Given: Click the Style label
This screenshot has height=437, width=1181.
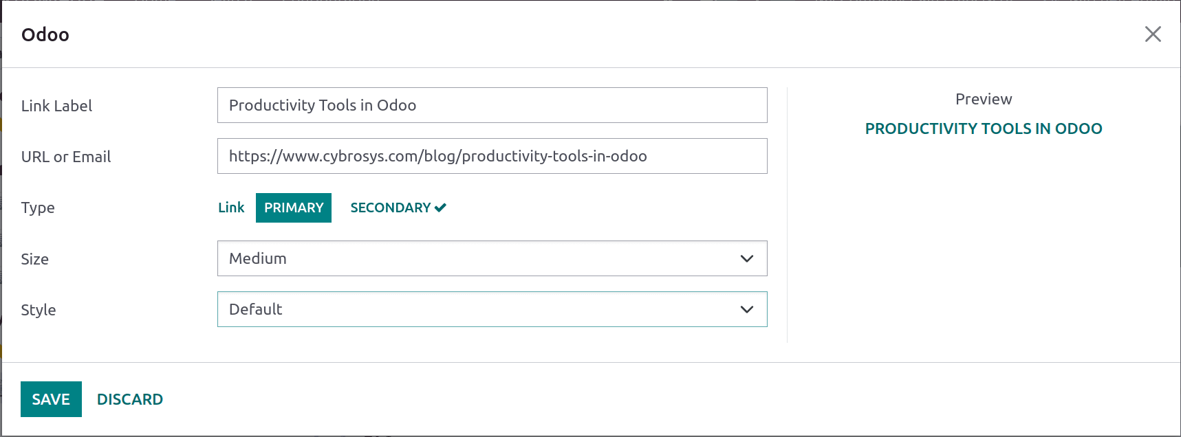Looking at the screenshot, I should [x=39, y=310].
